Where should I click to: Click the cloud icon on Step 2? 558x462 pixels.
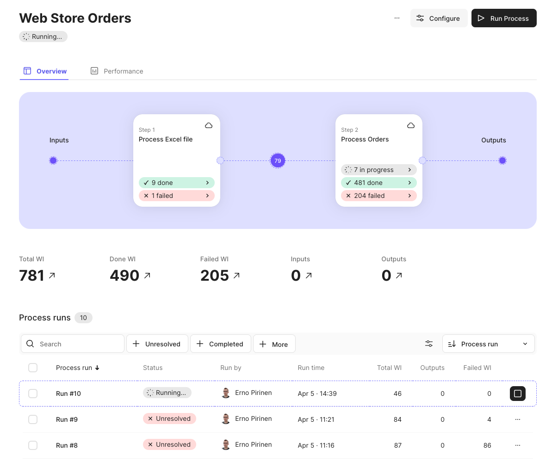point(411,126)
